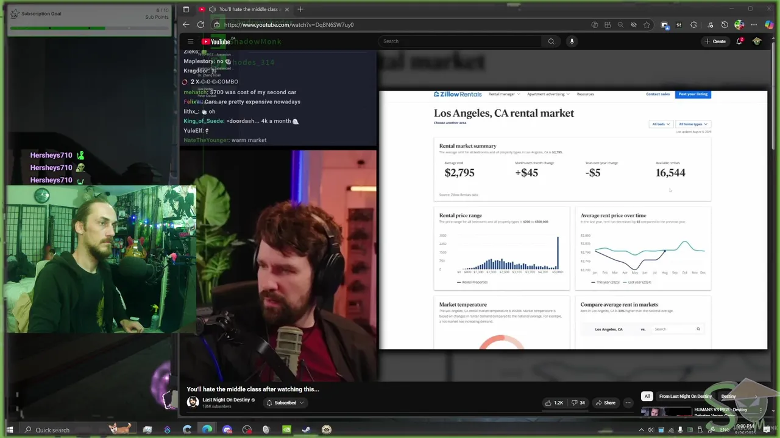The height and width of the screenshot is (438, 780).
Task: Click the YouTube Create button
Action: click(x=715, y=41)
